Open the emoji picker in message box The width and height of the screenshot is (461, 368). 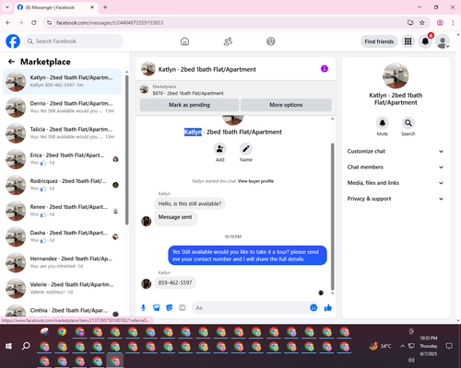(313, 307)
